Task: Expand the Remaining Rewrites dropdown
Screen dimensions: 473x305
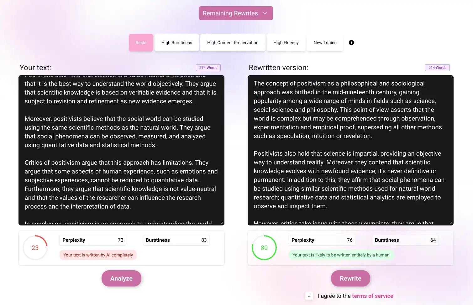Action: click(x=236, y=13)
